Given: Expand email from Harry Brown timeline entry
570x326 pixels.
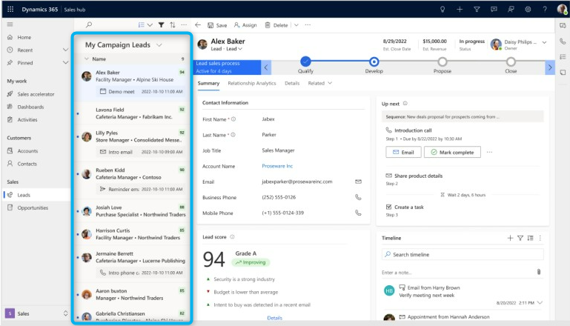Looking at the screenshot, I should (540, 302).
